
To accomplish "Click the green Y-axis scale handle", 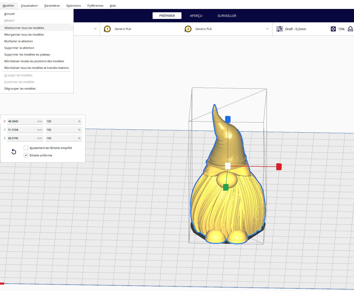I will (226, 187).
